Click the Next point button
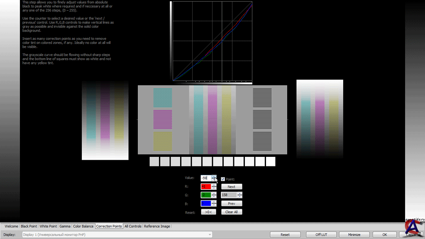Image resolution: width=425 pixels, height=239 pixels. (231, 187)
